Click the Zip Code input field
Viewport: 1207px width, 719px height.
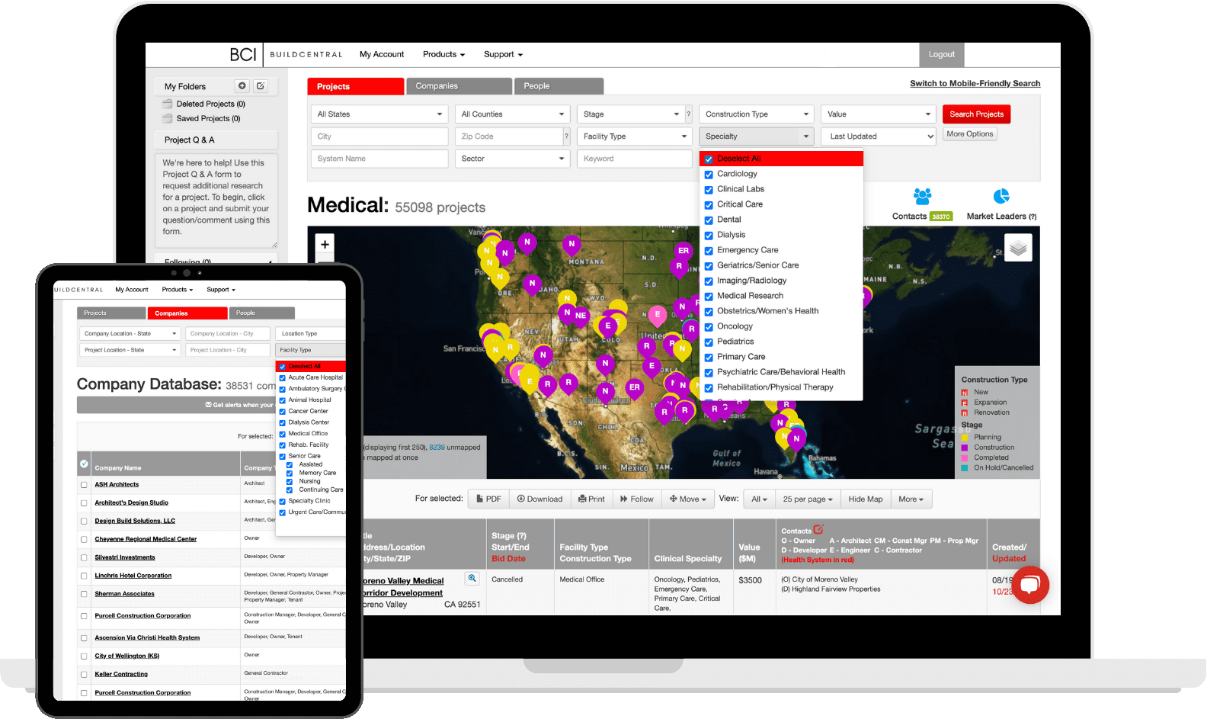tap(509, 136)
